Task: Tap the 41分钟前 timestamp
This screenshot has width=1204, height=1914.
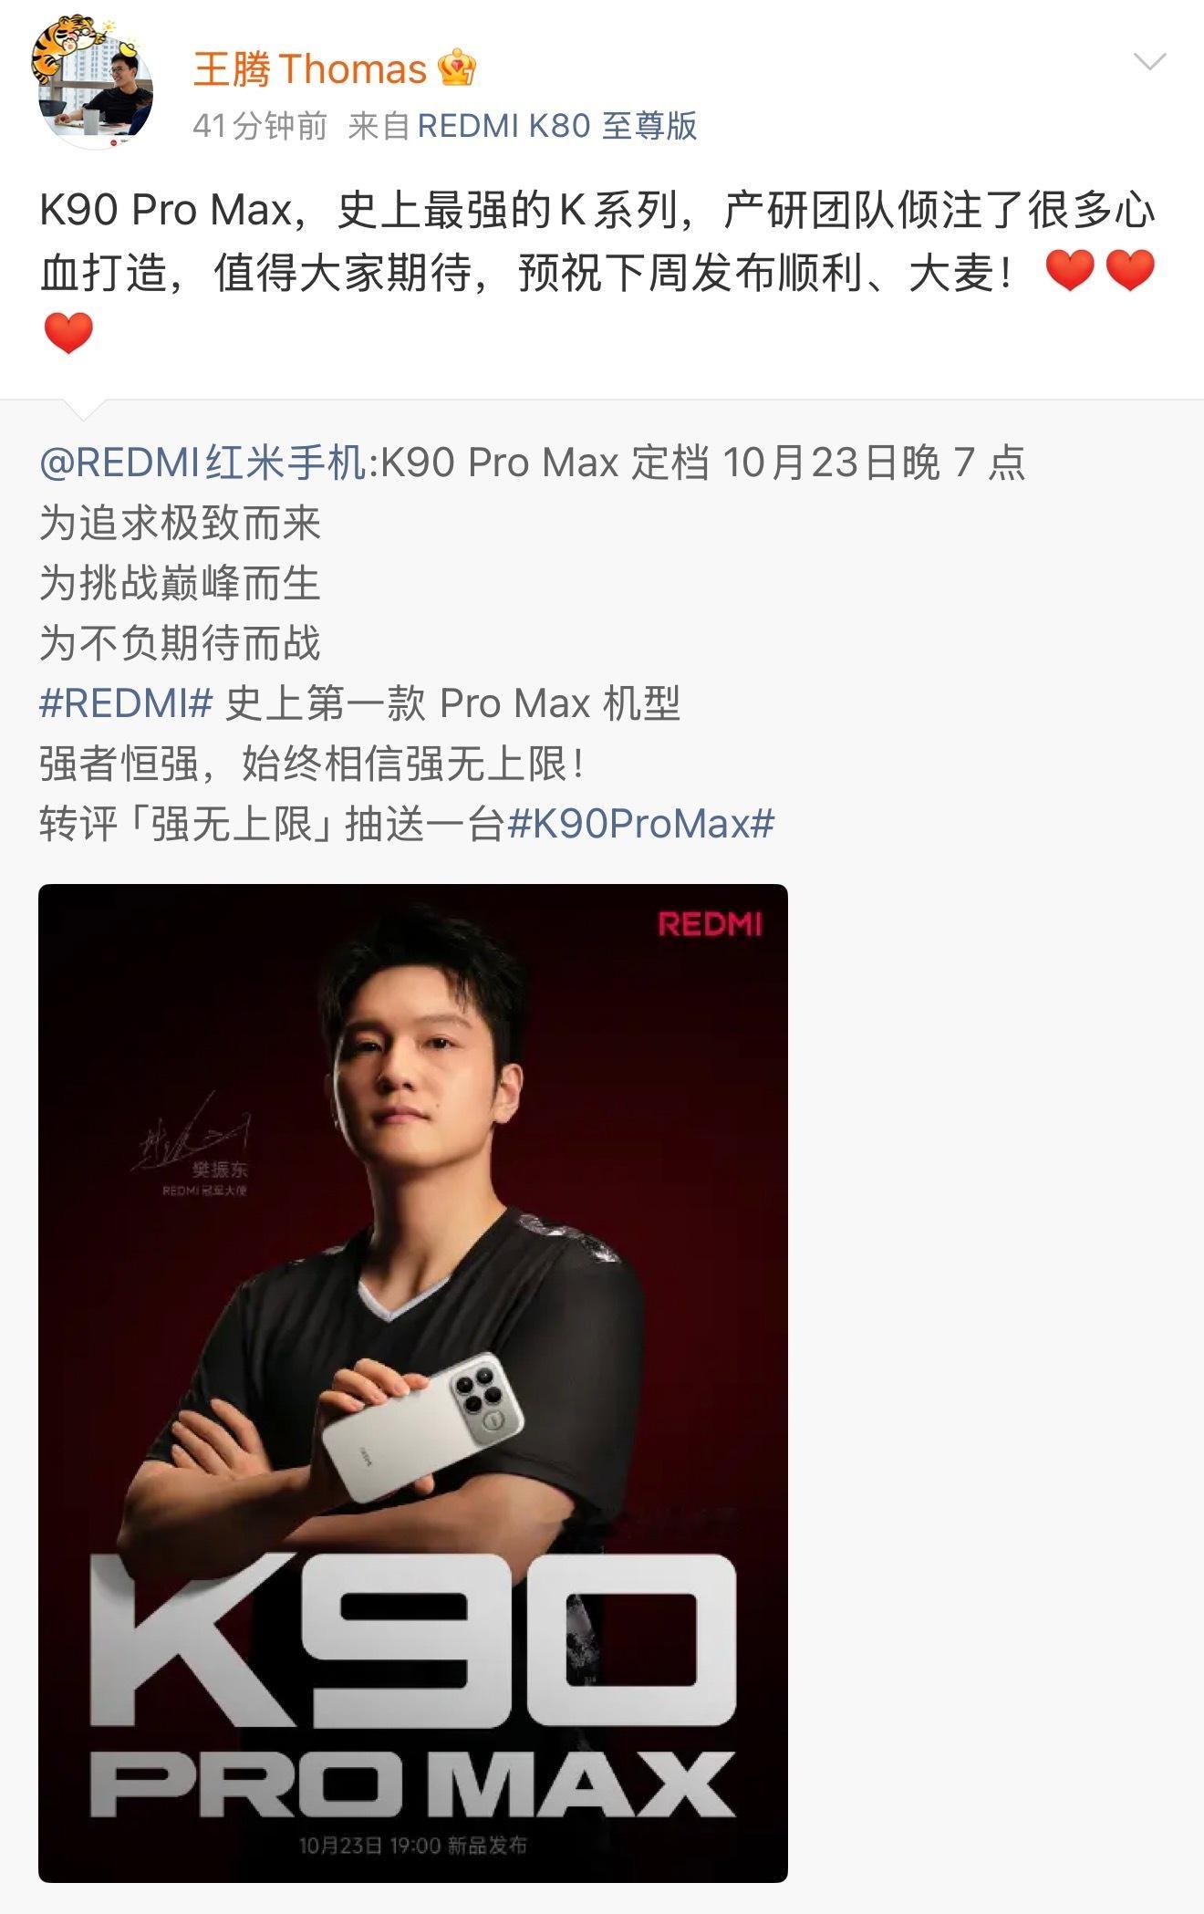Action: (x=260, y=126)
